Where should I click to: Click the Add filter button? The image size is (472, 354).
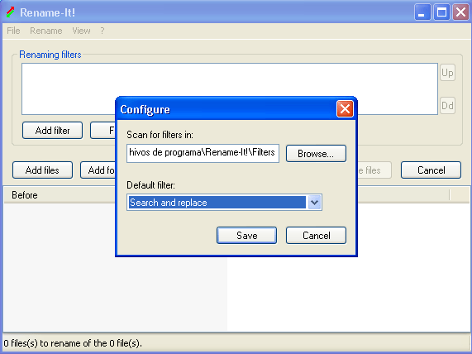[x=52, y=131]
